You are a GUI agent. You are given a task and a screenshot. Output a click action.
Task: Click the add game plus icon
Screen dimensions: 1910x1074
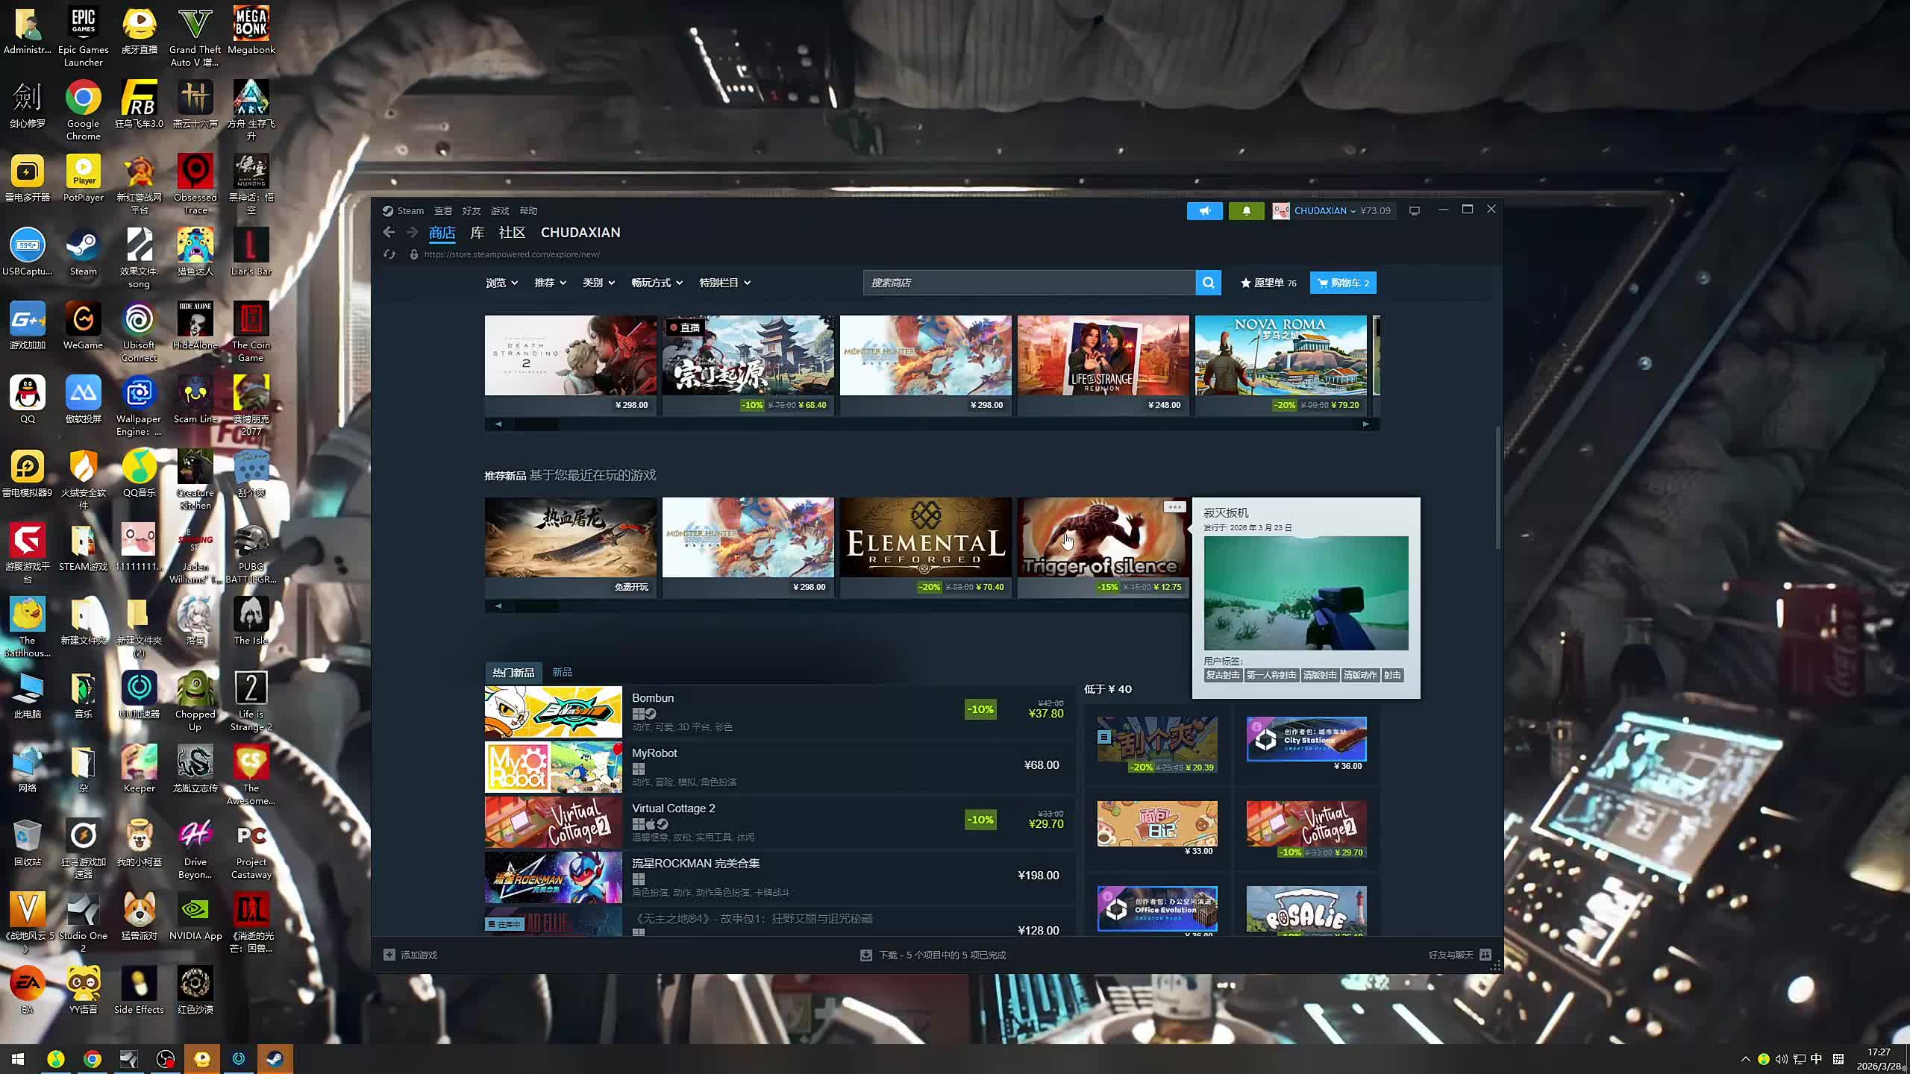[x=389, y=955]
